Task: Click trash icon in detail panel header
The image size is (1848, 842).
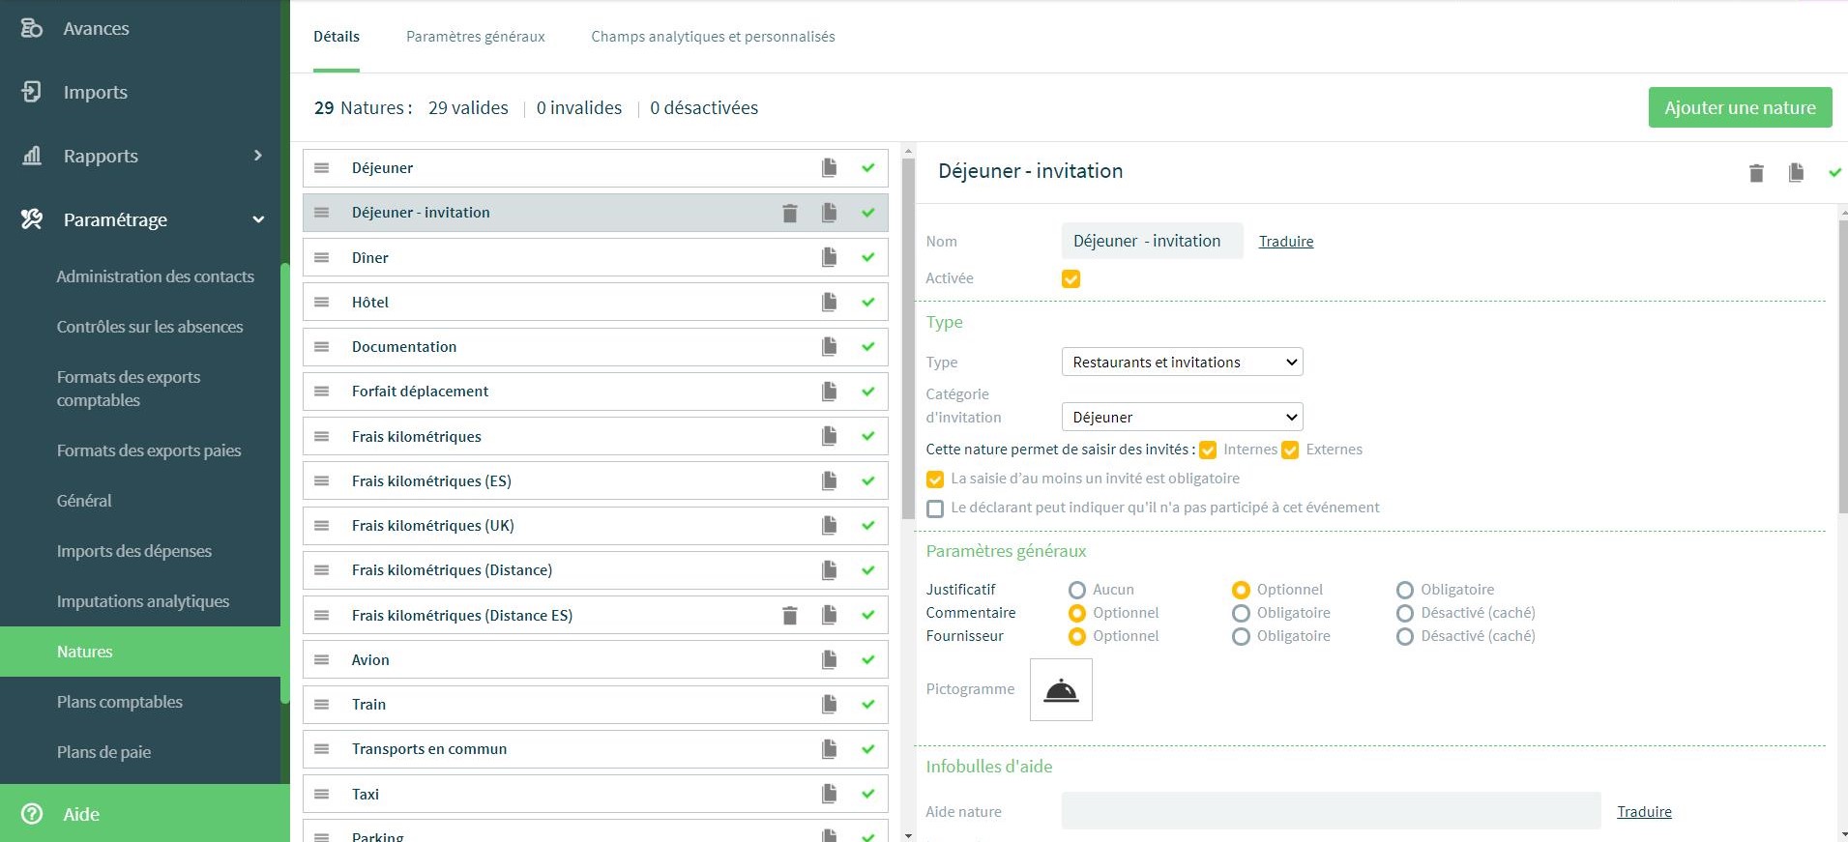Action: coord(1756,173)
